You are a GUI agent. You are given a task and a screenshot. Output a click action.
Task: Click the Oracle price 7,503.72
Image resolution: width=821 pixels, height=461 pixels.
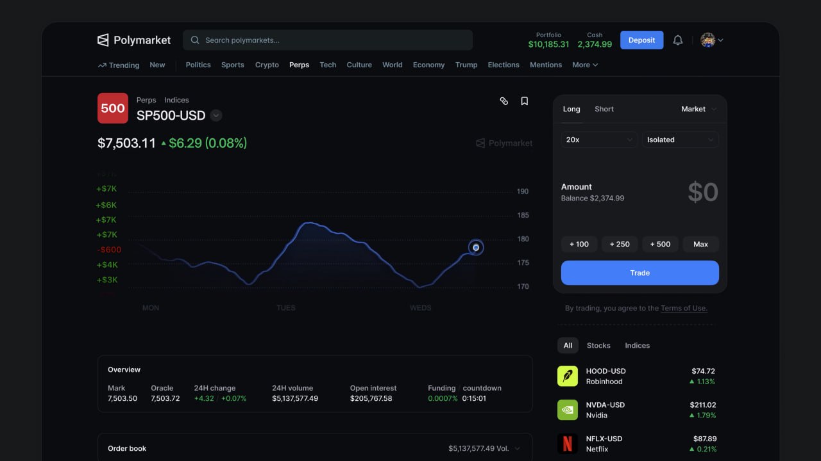[165, 399]
